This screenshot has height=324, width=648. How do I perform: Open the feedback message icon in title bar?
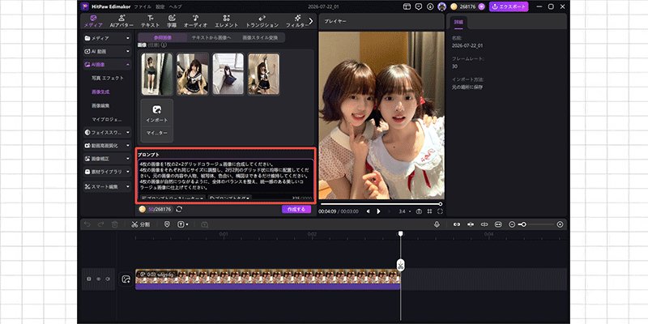click(419, 6)
